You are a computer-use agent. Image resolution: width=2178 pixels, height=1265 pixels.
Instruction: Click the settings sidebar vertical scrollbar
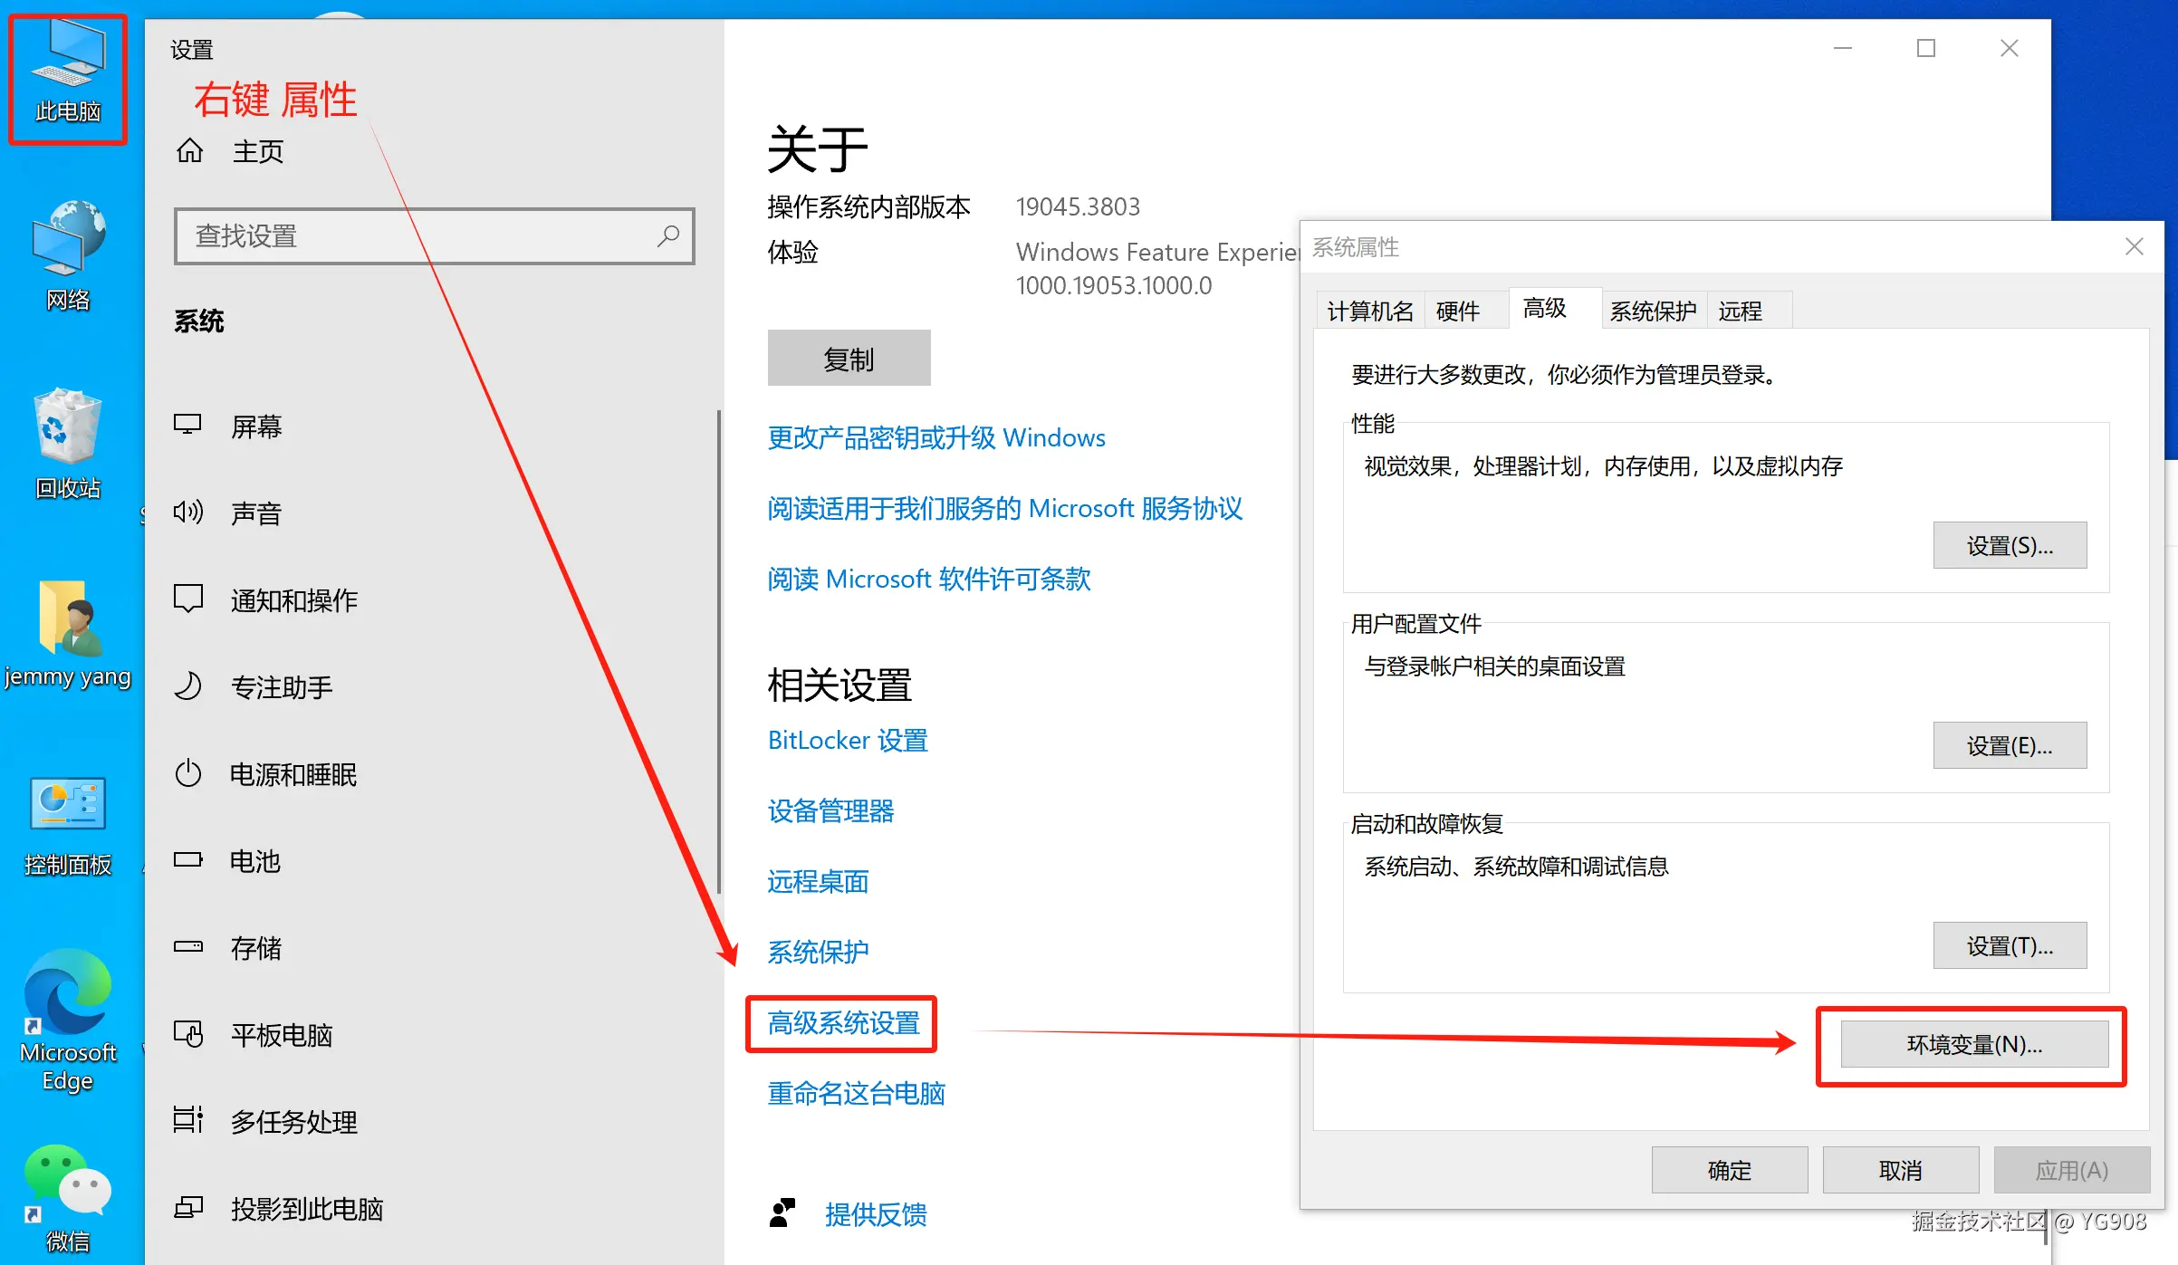tap(719, 652)
